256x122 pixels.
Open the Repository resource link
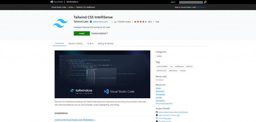(x=160, y=91)
